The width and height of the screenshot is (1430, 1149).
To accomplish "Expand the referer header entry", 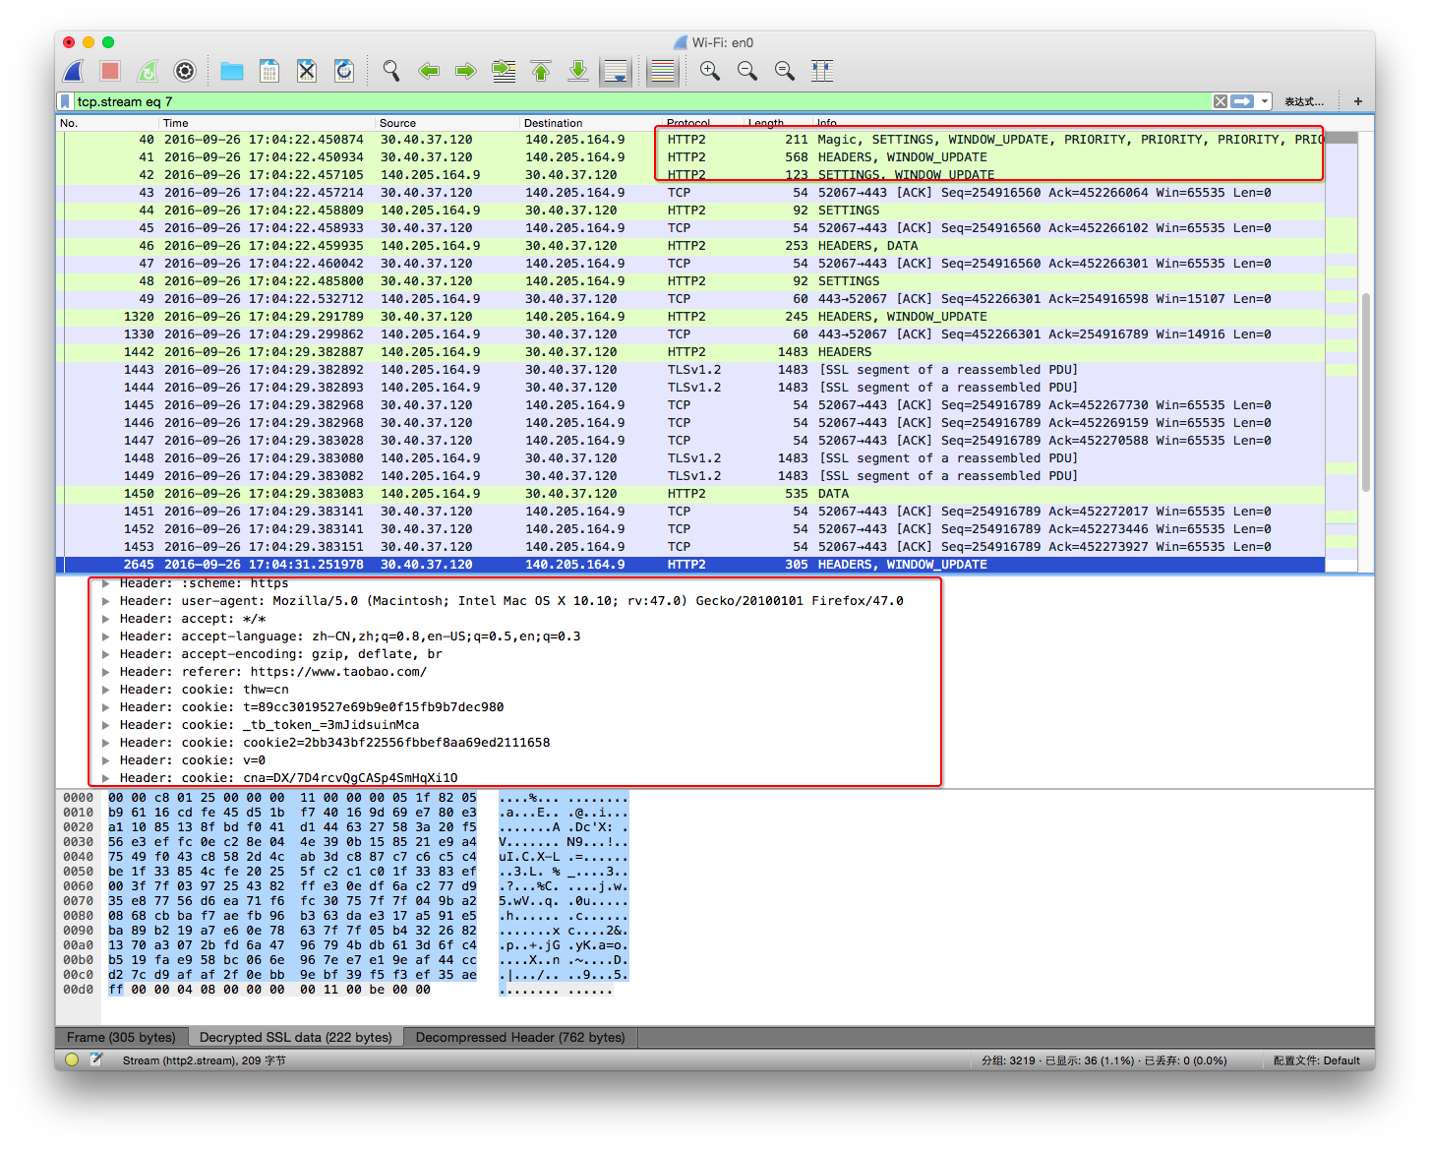I will [106, 672].
